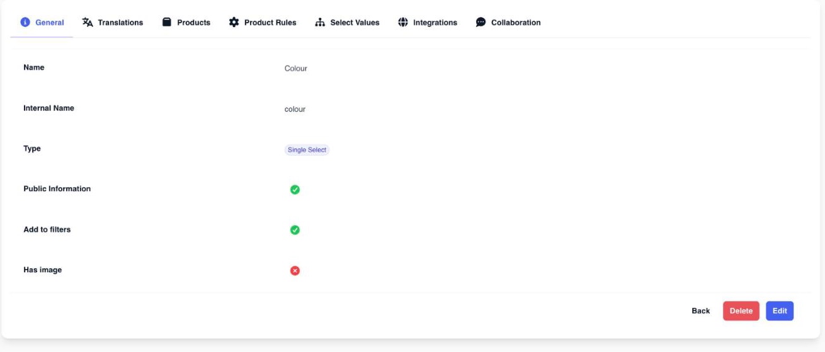Click green check for Public Information
The image size is (825, 352).
pyautogui.click(x=295, y=189)
